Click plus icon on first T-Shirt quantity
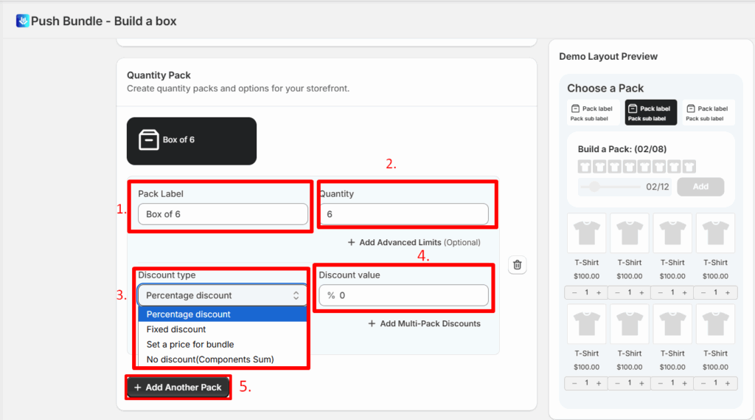The image size is (755, 420). 599,292
